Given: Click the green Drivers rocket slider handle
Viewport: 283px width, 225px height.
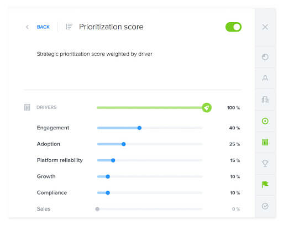Looking at the screenshot, I should pyautogui.click(x=207, y=108).
